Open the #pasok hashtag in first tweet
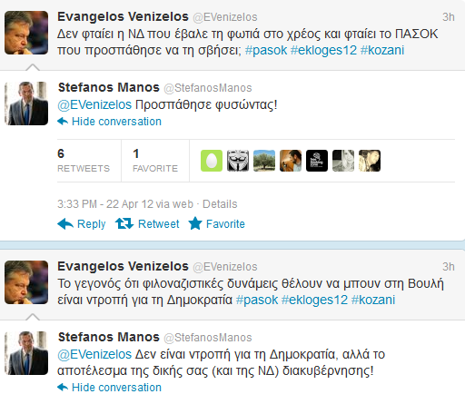This screenshot has width=465, height=404. tap(266, 50)
